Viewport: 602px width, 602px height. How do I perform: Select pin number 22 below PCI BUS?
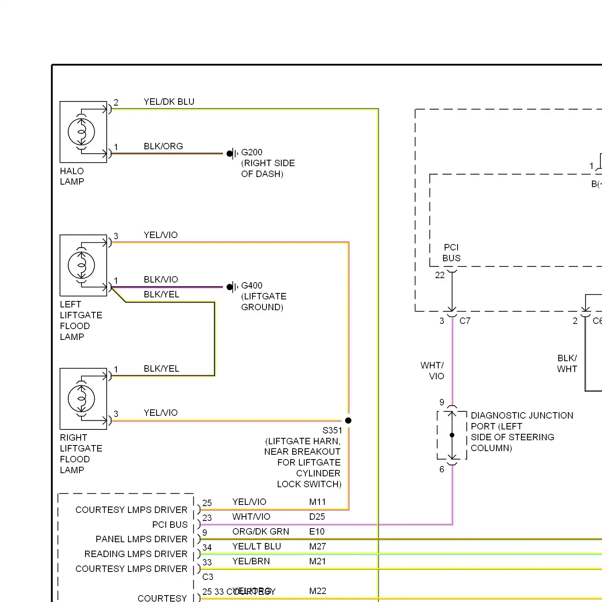coord(440,275)
